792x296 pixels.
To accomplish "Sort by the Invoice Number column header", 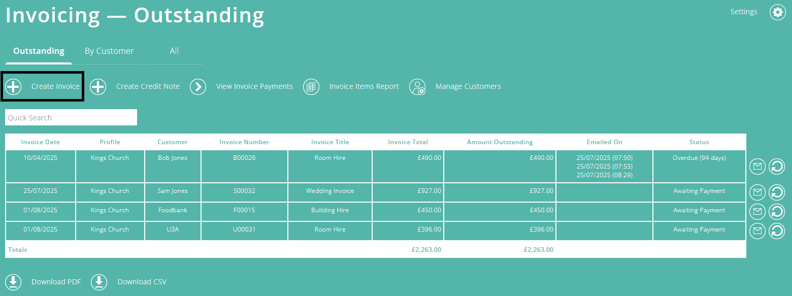I will (244, 142).
